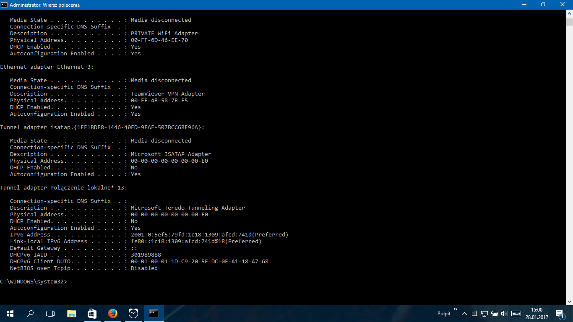Restore down the Command Prompt window

pos(543,5)
